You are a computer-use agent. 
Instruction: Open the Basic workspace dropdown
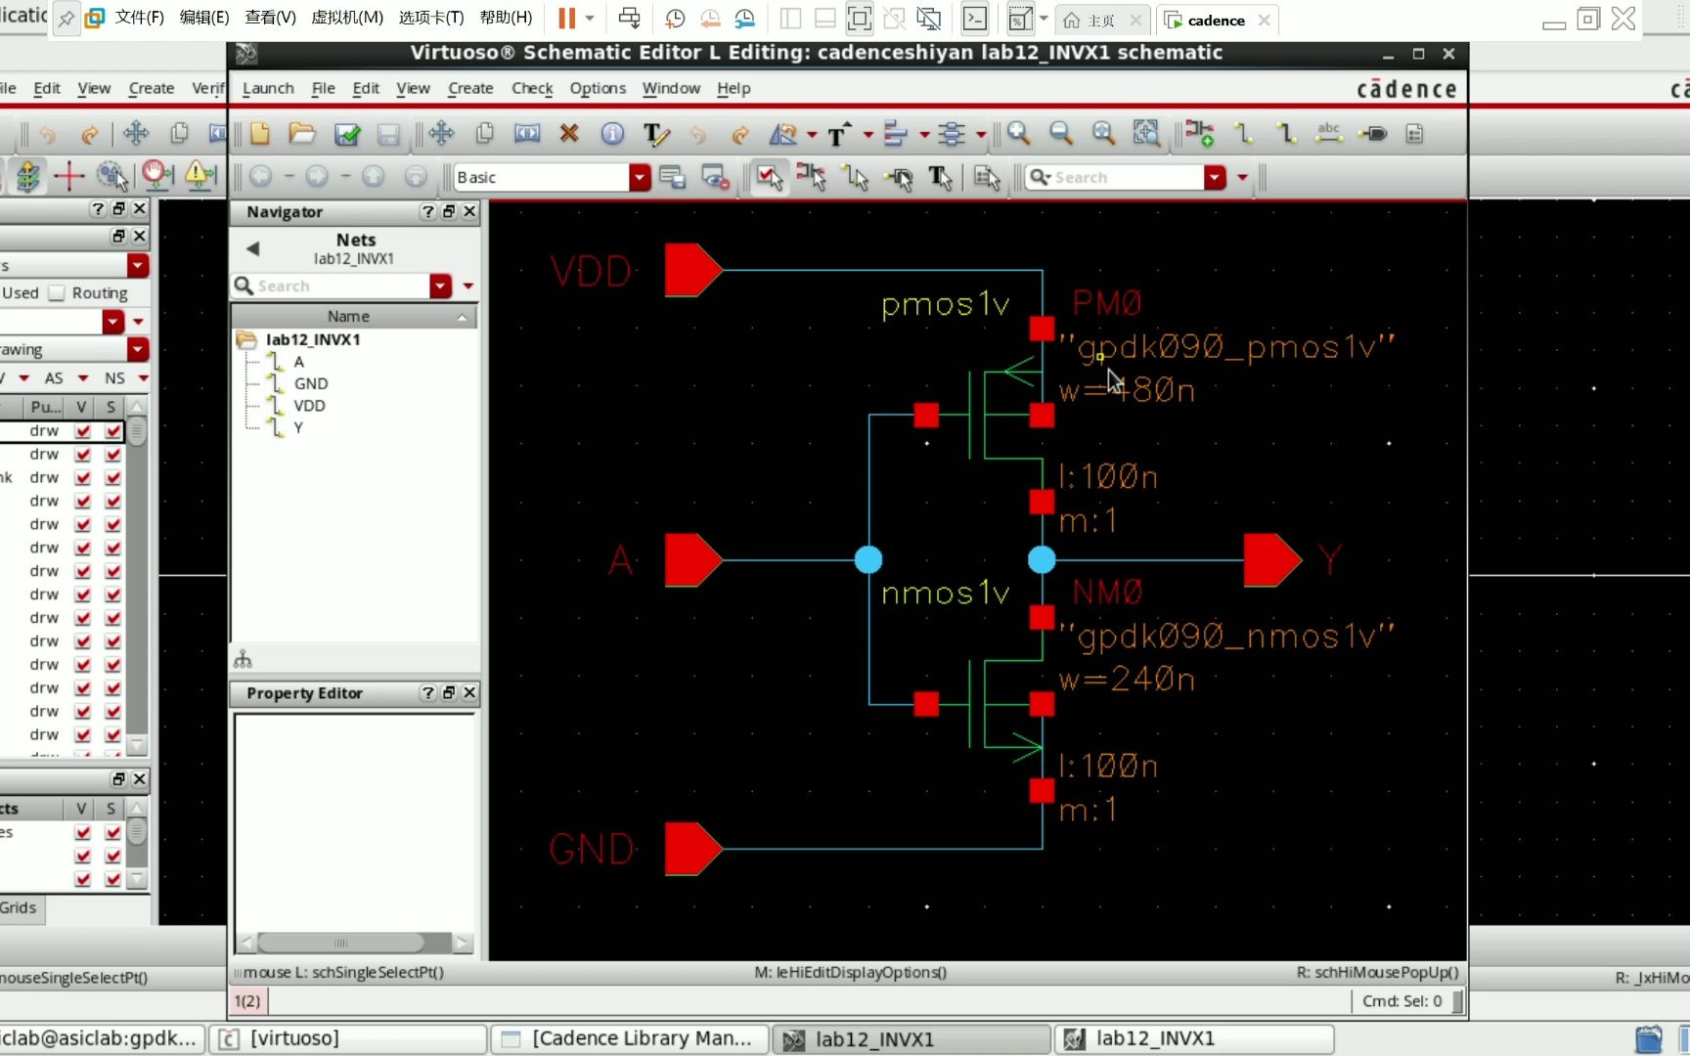point(640,177)
